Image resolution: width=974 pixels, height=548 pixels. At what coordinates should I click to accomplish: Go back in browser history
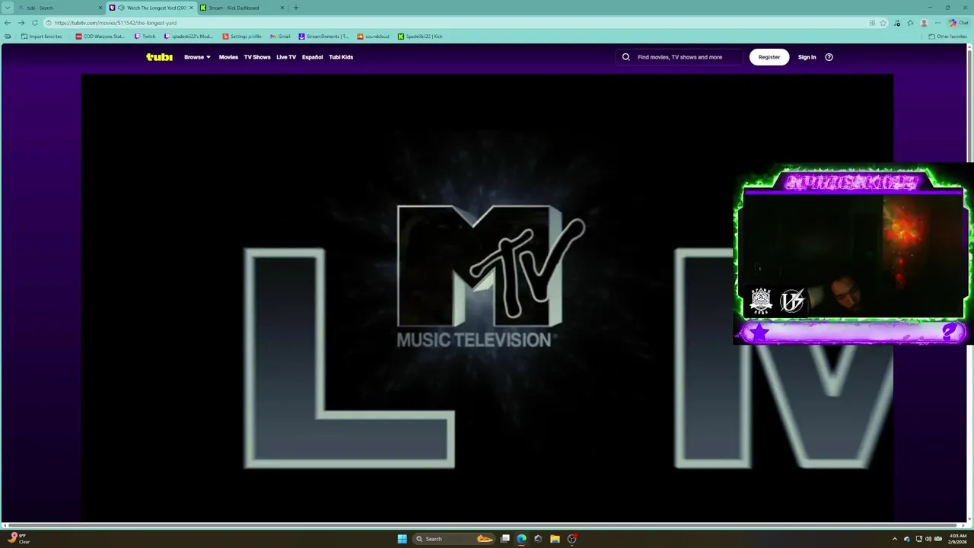[x=8, y=23]
